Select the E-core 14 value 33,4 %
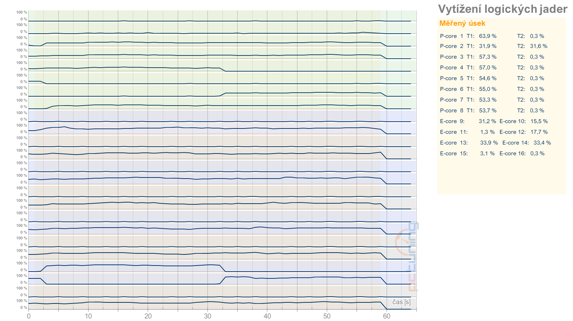Screen dimensions: 573x321 pos(542,143)
